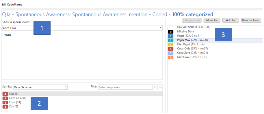The width and height of the screenshot is (264, 114).
Task: Click the code badge next to Coke [14]
Action: [x=5, y=102]
